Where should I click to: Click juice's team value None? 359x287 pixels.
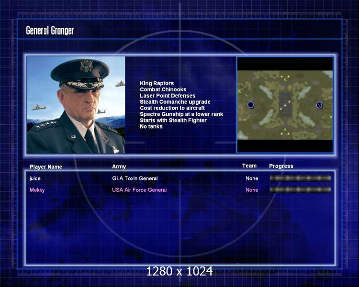pyautogui.click(x=252, y=178)
